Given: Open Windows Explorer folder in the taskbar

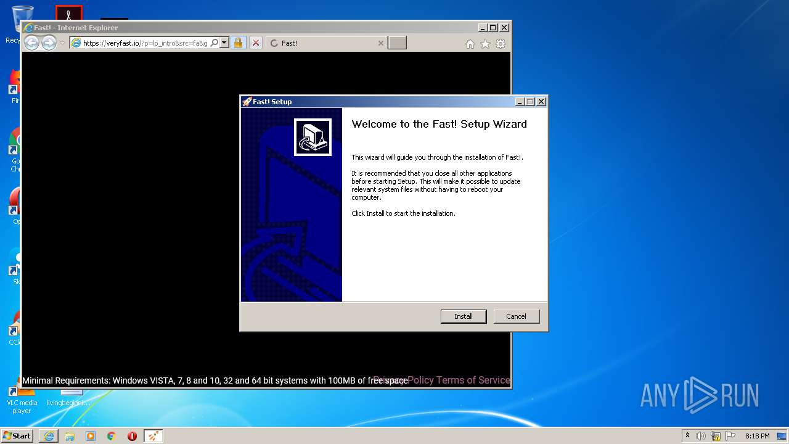Looking at the screenshot, I should pyautogui.click(x=70, y=436).
